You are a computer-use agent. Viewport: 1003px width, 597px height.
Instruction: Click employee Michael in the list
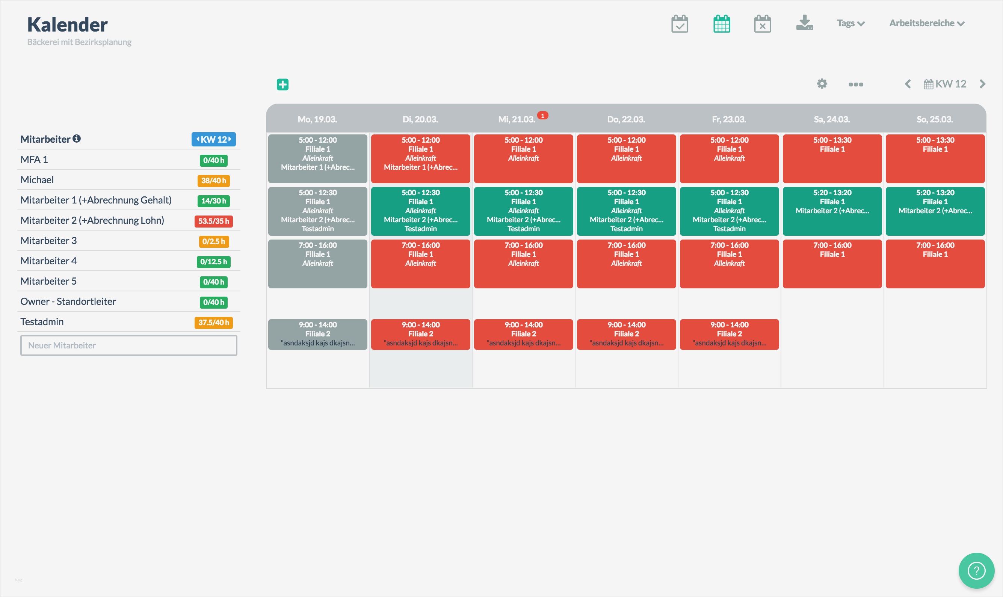[x=37, y=180]
